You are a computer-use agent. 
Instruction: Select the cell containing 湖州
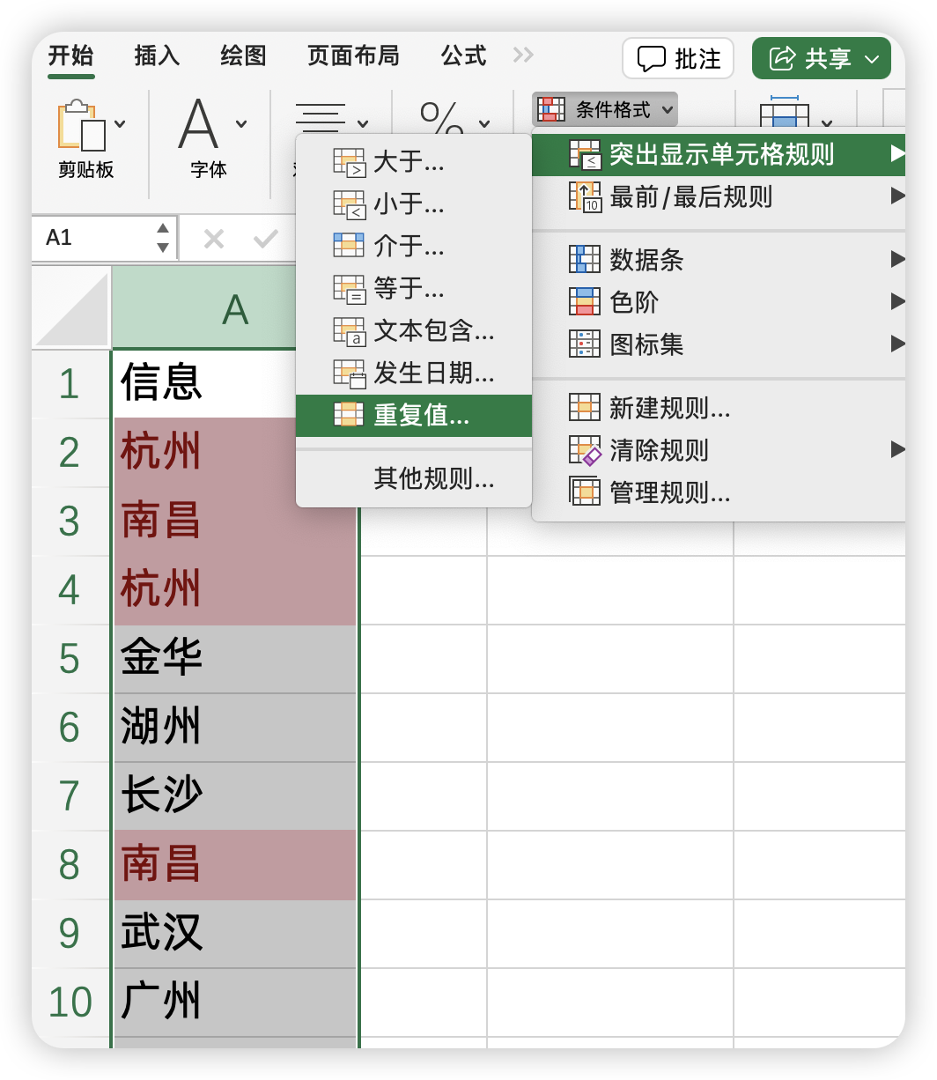[x=235, y=728]
